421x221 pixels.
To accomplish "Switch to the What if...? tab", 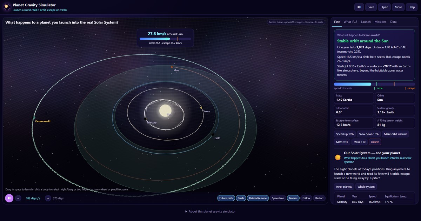I will coord(350,22).
